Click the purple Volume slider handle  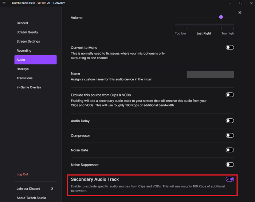pos(221,17)
